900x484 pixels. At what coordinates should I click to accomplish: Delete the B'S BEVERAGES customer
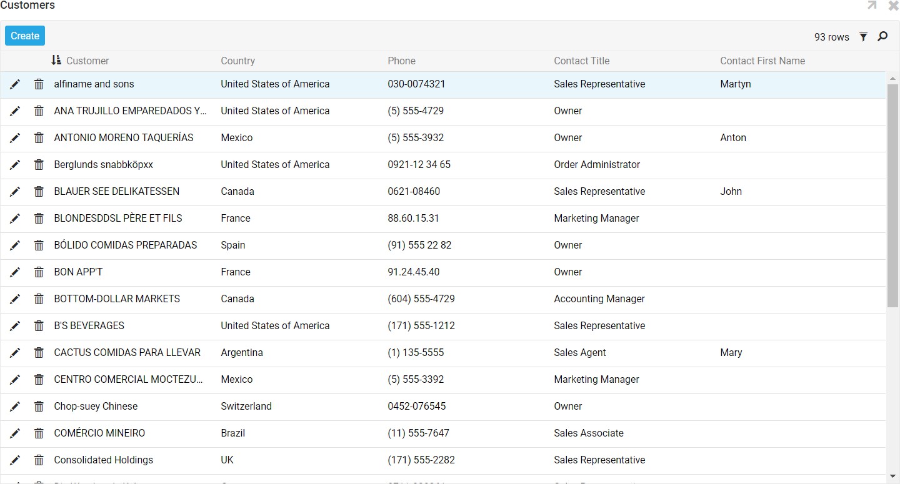pos(39,326)
